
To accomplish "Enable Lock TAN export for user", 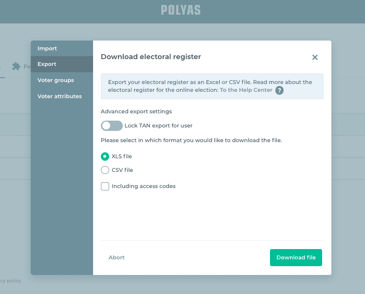I will pos(112,126).
